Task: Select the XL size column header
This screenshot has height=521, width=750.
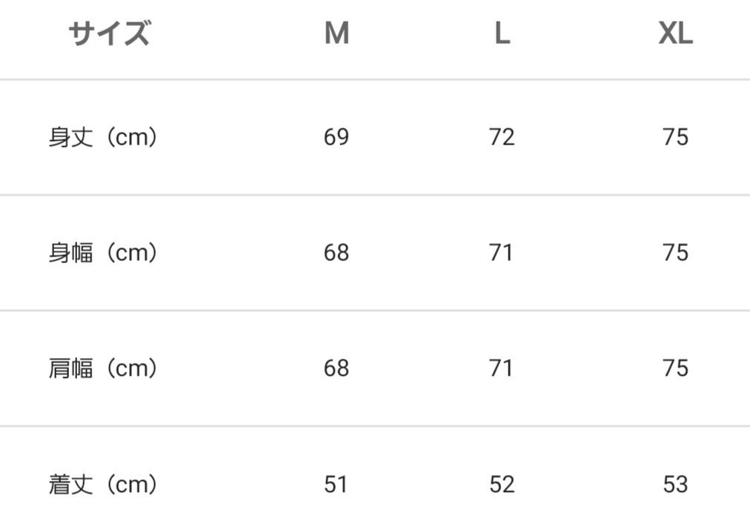Action: [x=675, y=34]
